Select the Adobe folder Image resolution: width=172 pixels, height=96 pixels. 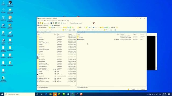[x=40, y=38]
